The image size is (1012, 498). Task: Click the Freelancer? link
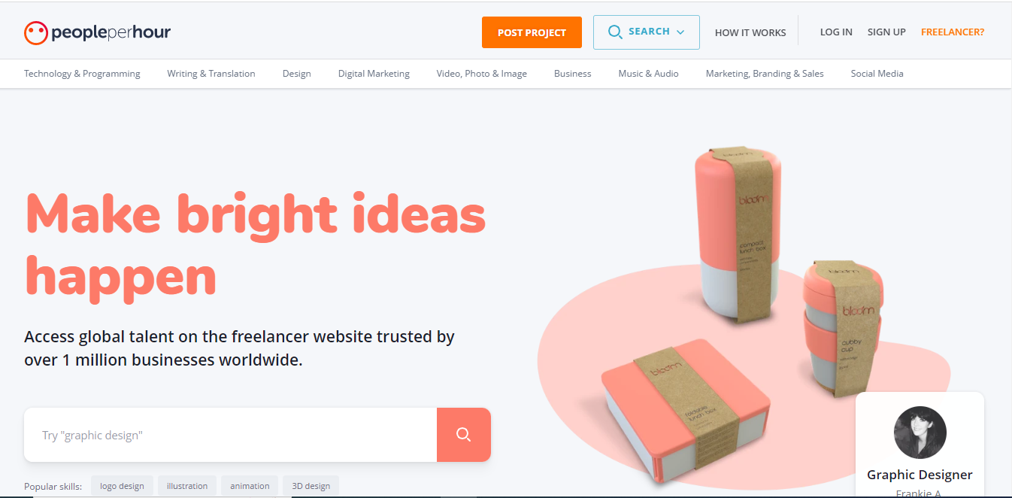pos(953,32)
